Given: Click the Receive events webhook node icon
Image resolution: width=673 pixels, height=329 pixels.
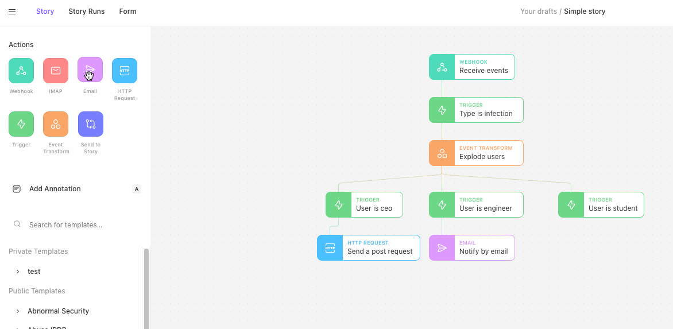Looking at the screenshot, I should (442, 67).
